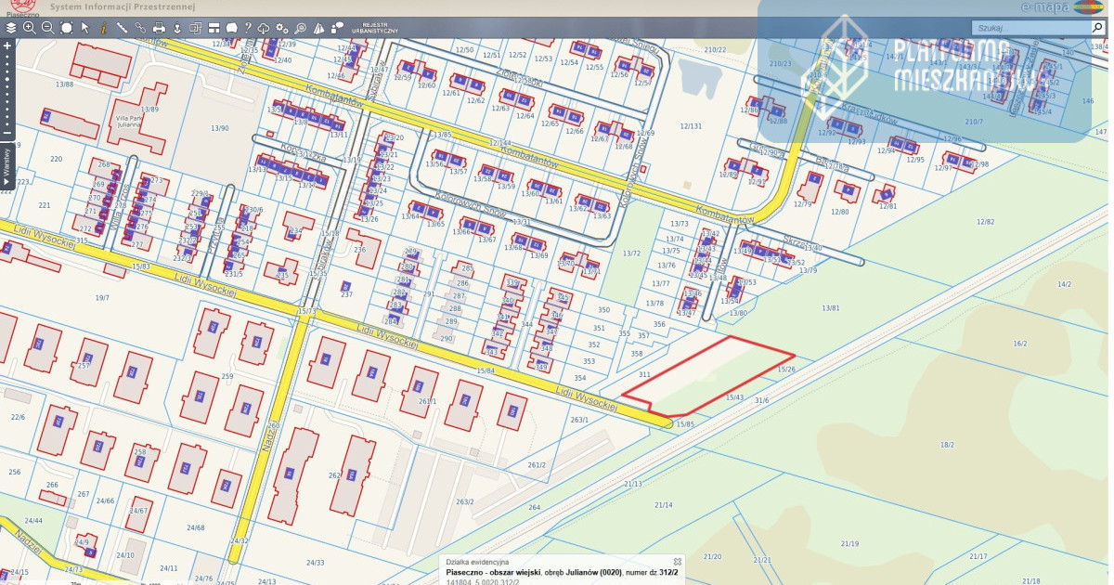This screenshot has width=1114, height=585.
Task: Click the printer icon to print map
Action: point(159,28)
